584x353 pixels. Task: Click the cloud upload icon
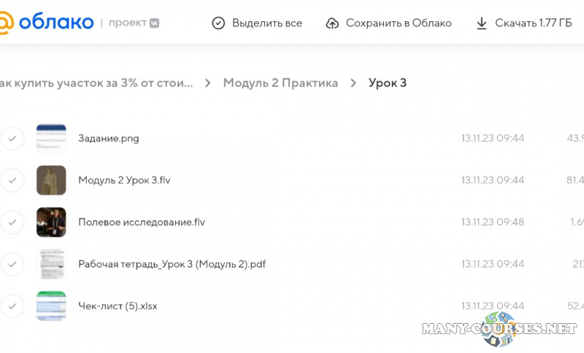(x=332, y=23)
